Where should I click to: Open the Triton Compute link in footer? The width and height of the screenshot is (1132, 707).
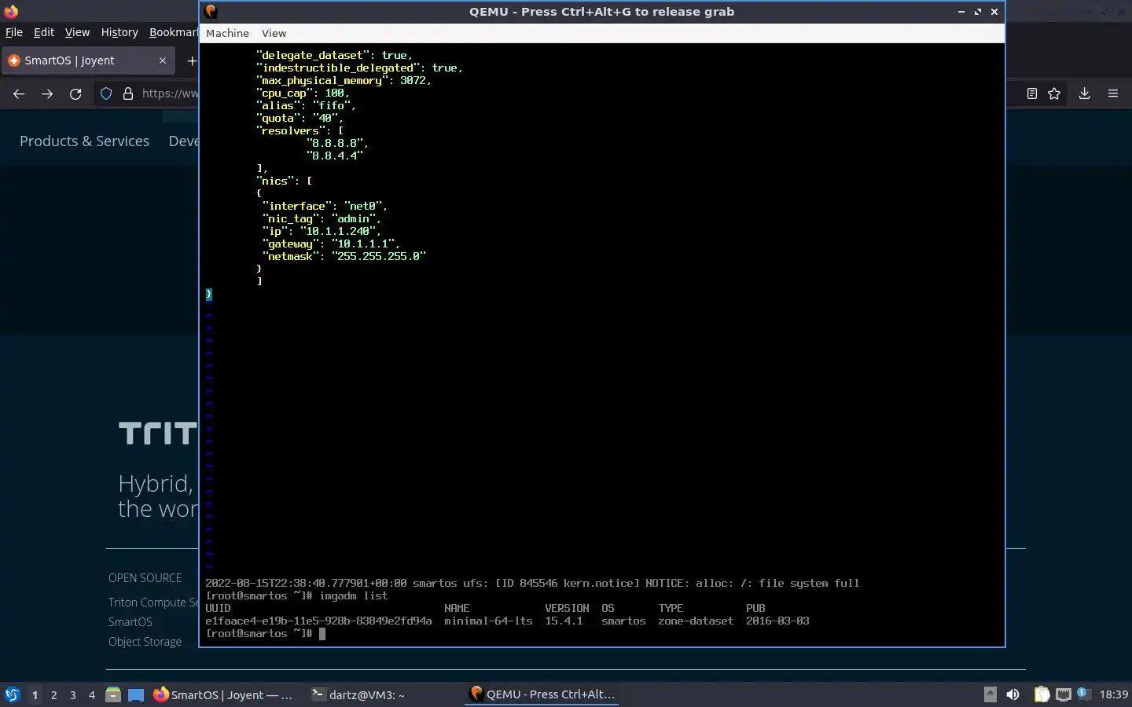click(x=153, y=603)
